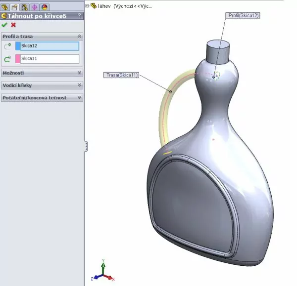Click the pink path color swatch

[17, 59]
